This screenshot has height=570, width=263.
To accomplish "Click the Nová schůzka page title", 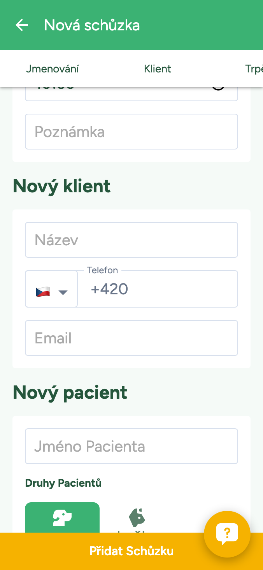I will click(92, 25).
